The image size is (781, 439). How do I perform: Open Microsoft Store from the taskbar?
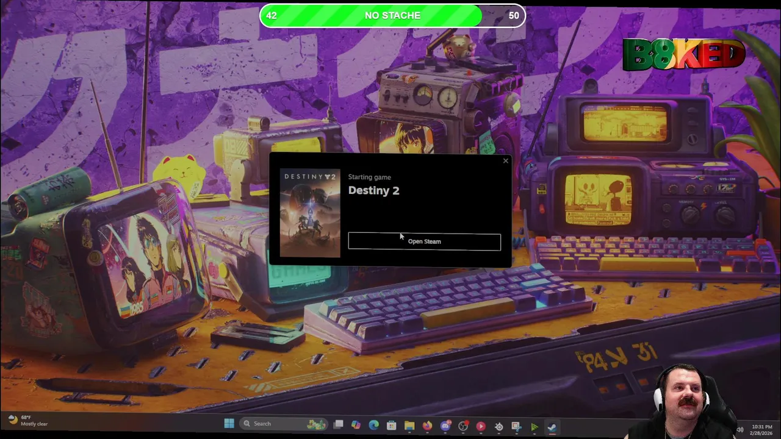(x=391, y=426)
